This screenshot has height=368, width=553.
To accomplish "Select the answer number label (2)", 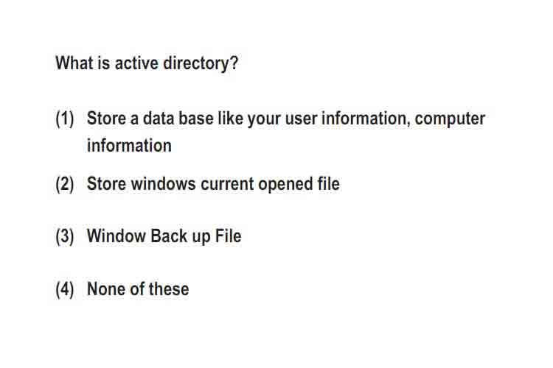I will click(x=65, y=184).
